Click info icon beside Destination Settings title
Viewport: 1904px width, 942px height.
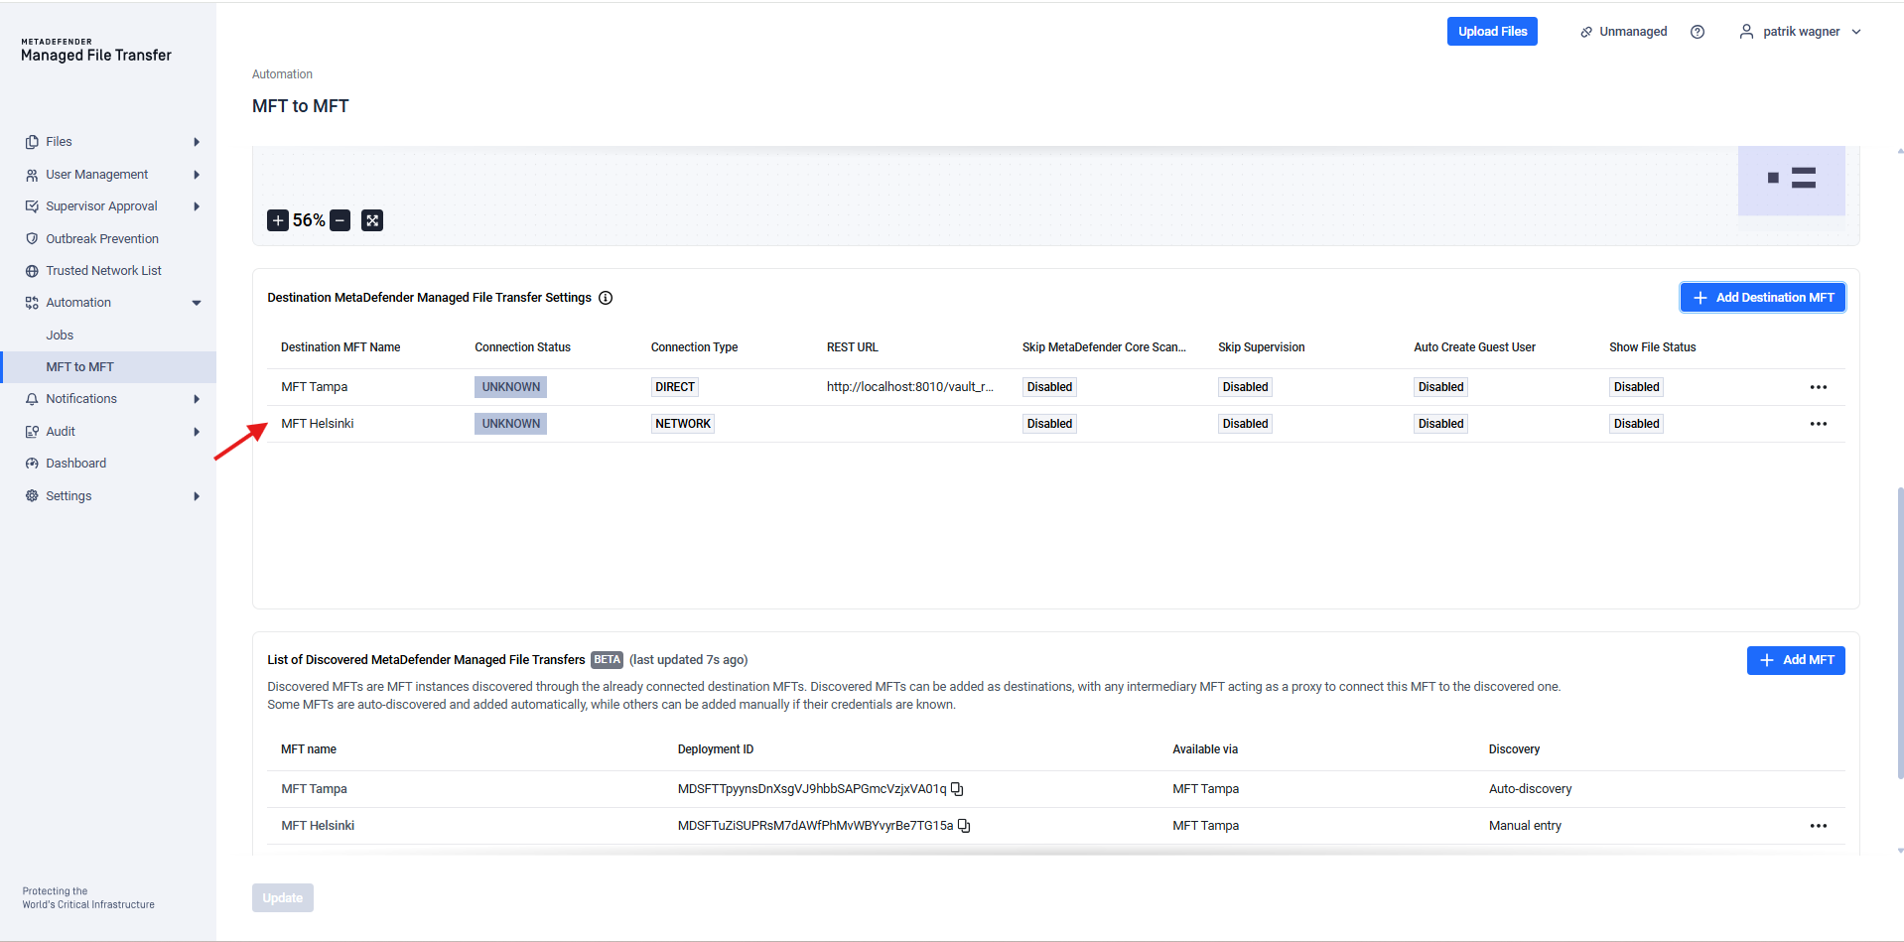point(606,298)
